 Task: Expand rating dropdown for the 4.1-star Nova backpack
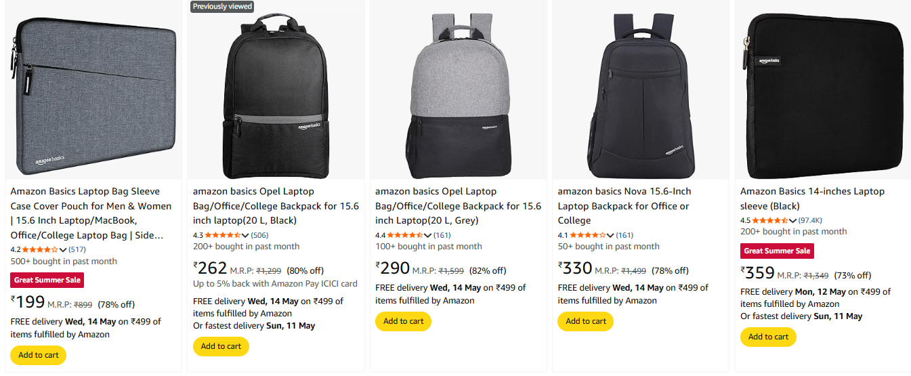tap(610, 236)
